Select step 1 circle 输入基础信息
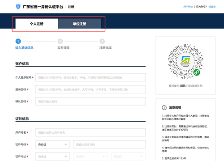The image size is (224, 161). 18,41
